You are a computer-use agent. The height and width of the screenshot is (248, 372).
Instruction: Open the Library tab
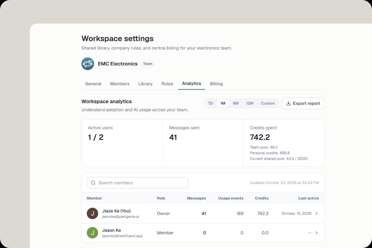click(145, 84)
